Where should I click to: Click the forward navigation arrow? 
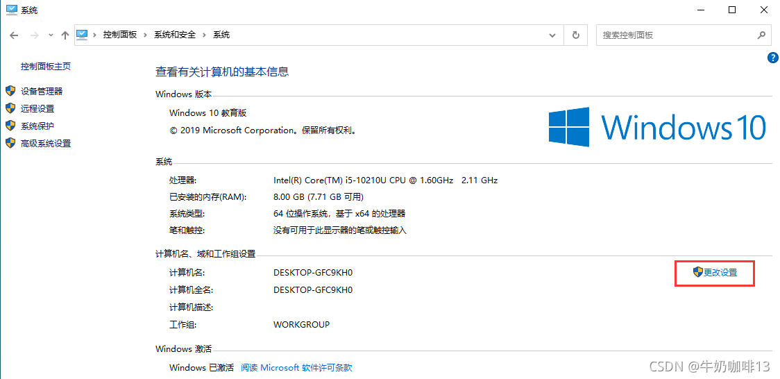34,35
